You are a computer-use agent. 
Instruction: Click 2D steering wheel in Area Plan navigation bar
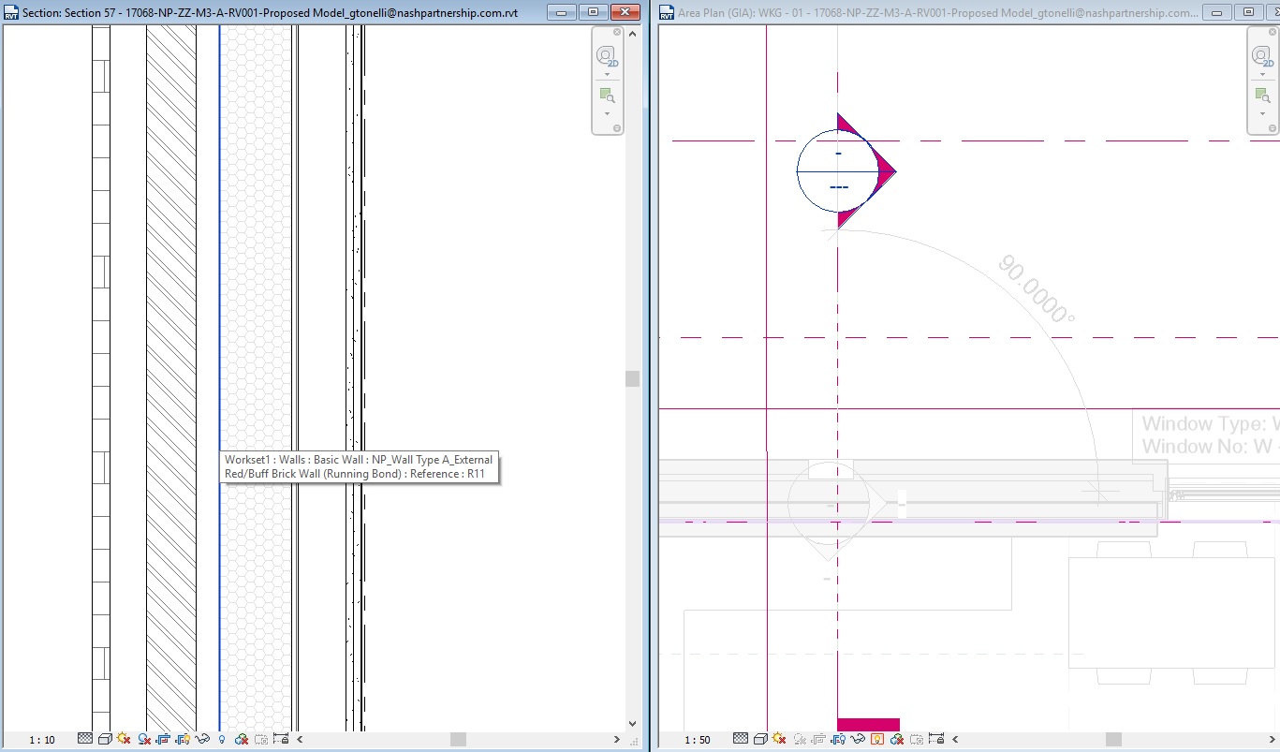1262,57
